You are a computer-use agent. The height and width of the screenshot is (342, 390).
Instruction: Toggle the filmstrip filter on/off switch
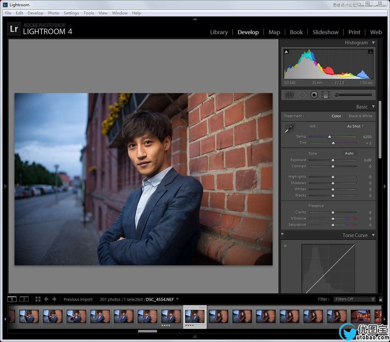point(380,299)
